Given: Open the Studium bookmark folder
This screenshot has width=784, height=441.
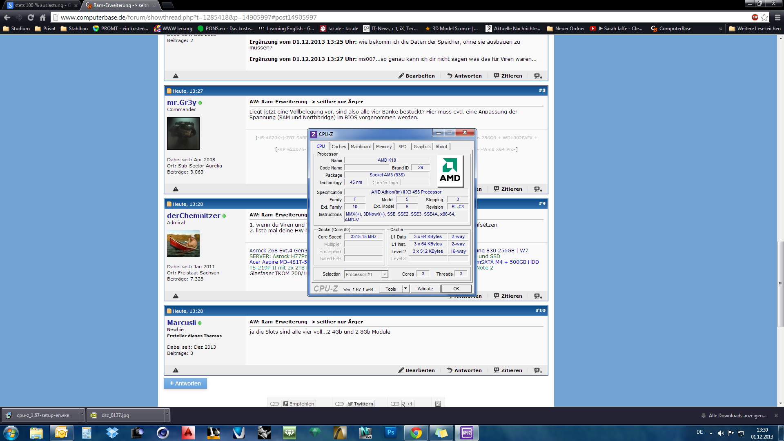Looking at the screenshot, I should [16, 29].
